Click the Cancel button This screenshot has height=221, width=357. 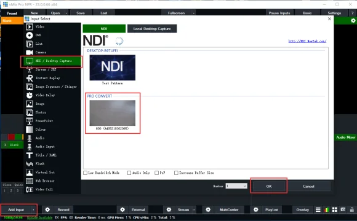tap(308, 186)
